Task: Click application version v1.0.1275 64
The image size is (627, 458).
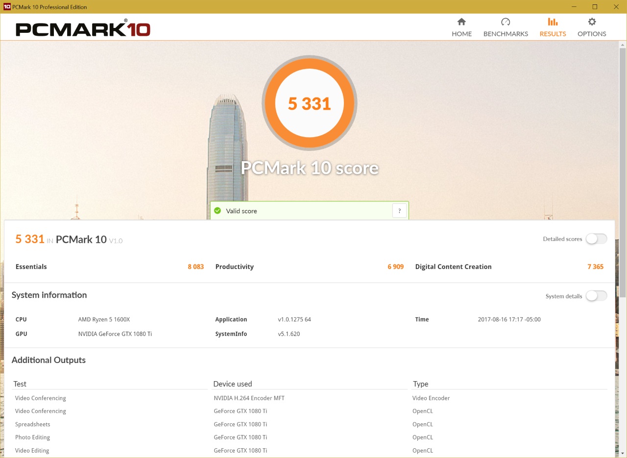Action: coord(294,319)
